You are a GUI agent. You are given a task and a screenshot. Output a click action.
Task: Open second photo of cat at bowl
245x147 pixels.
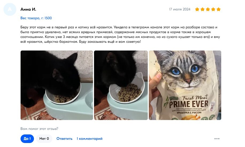pyautogui.click(x=121, y=85)
